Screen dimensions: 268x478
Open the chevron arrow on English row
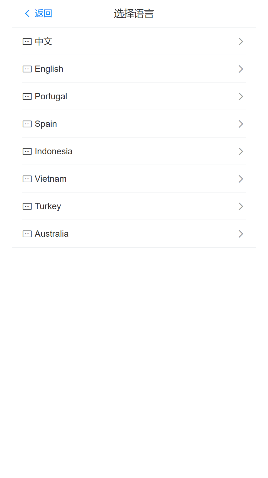click(241, 69)
